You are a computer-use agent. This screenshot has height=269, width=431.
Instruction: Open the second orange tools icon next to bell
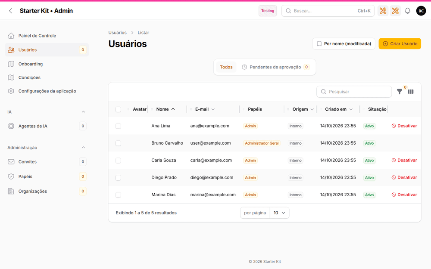[x=395, y=11]
